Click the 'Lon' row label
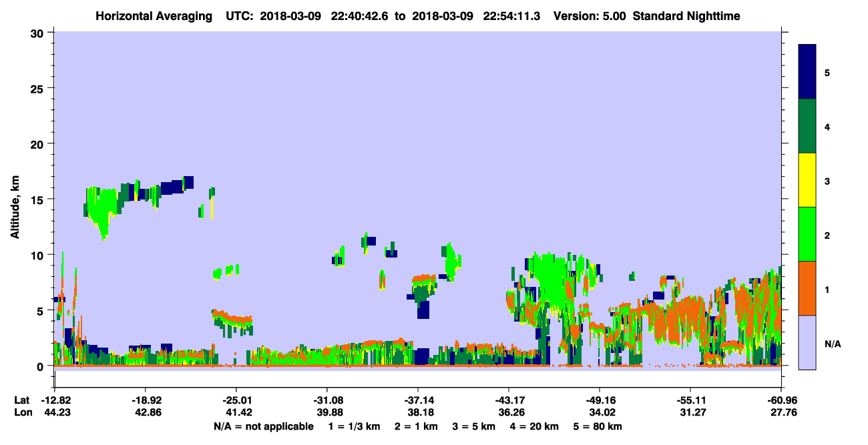868x445 pixels. [x=22, y=413]
